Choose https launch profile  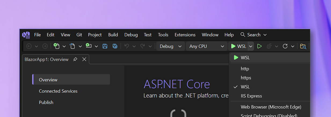270,78
